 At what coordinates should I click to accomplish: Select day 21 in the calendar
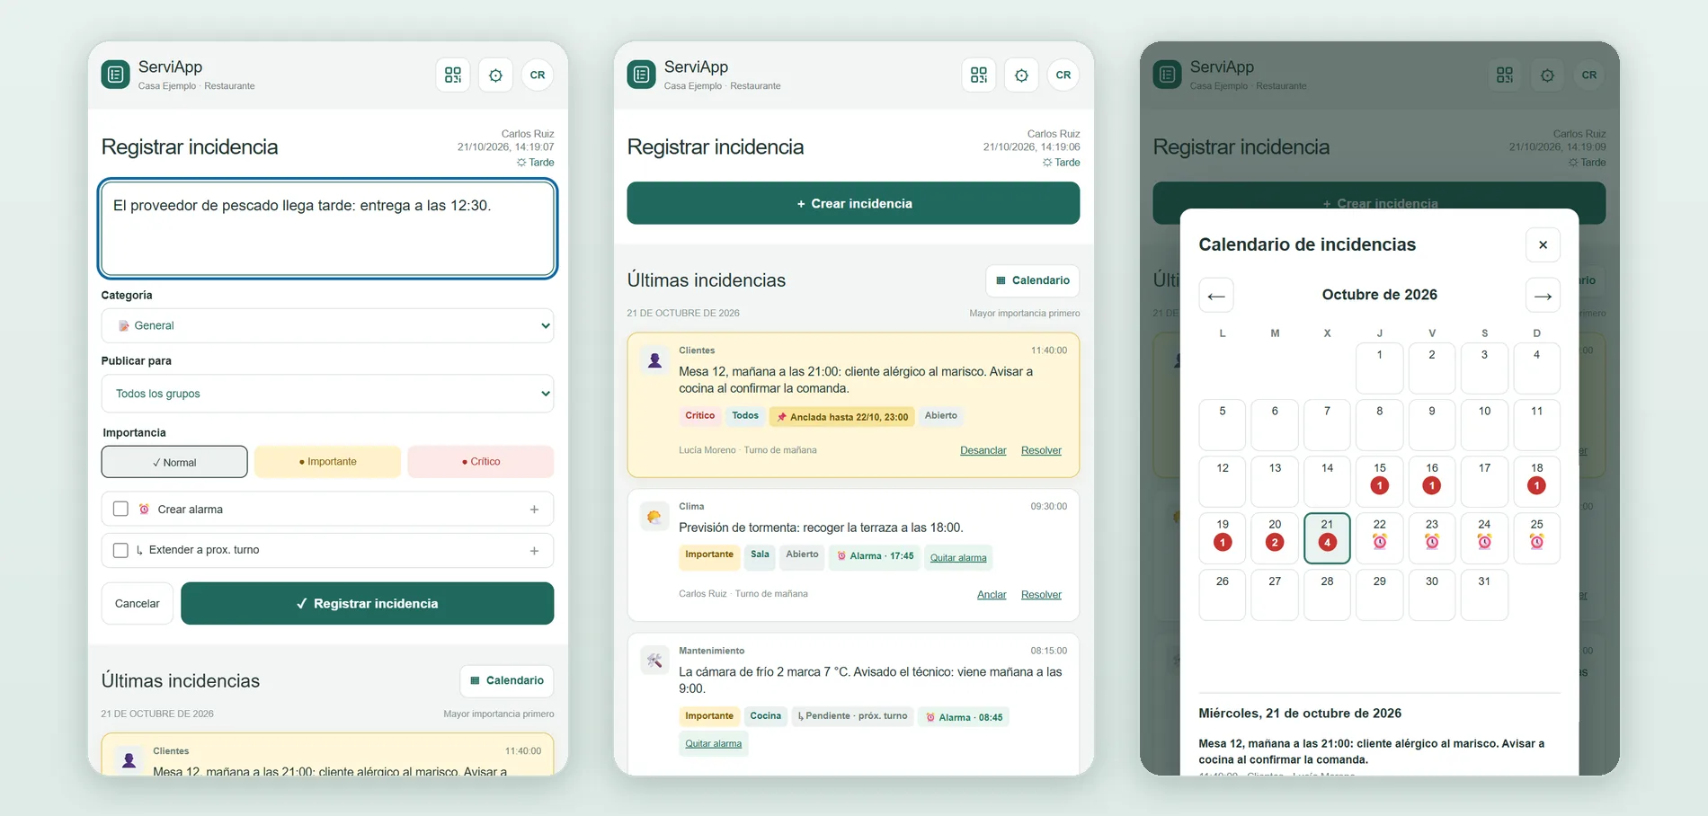(x=1328, y=537)
